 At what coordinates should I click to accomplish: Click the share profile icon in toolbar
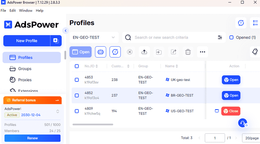173,52
